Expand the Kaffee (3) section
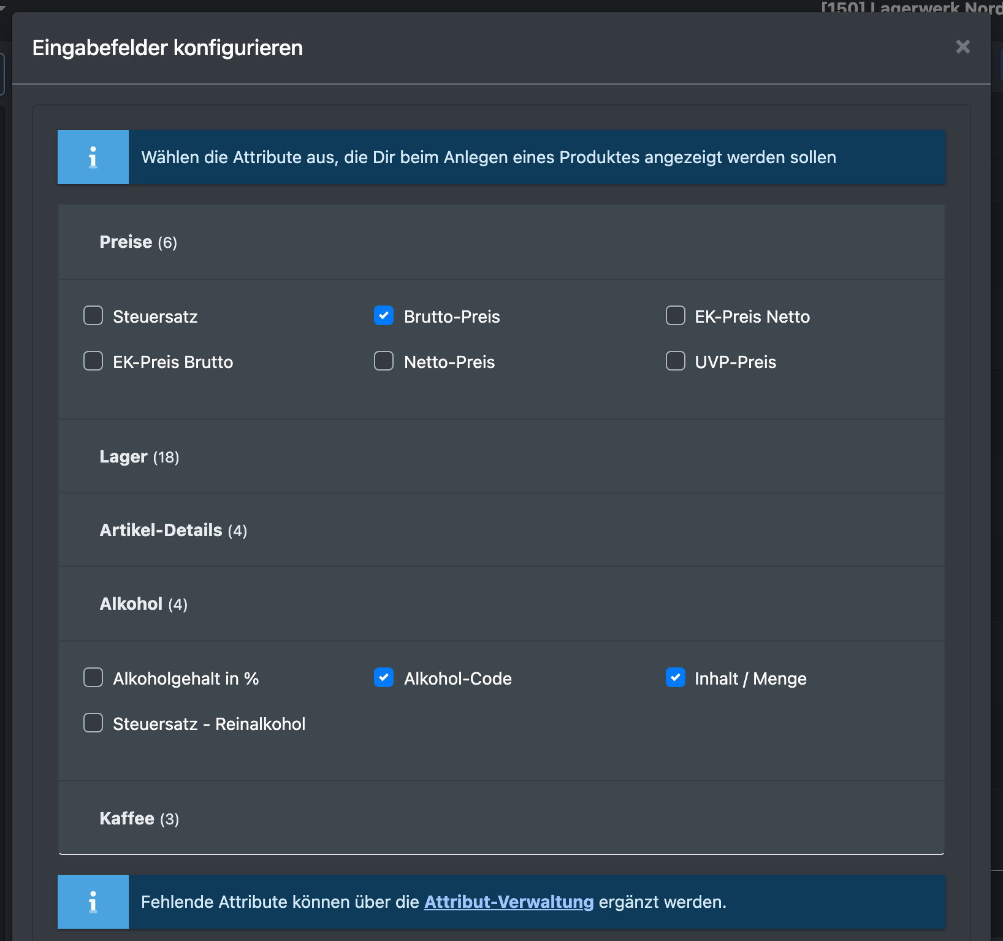Screen dimensions: 1003x941 pyautogui.click(x=501, y=818)
